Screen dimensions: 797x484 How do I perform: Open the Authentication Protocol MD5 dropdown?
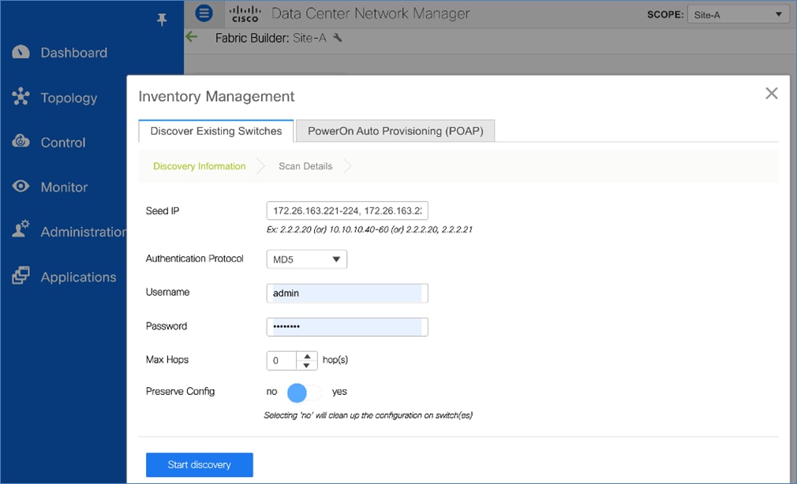click(x=306, y=259)
